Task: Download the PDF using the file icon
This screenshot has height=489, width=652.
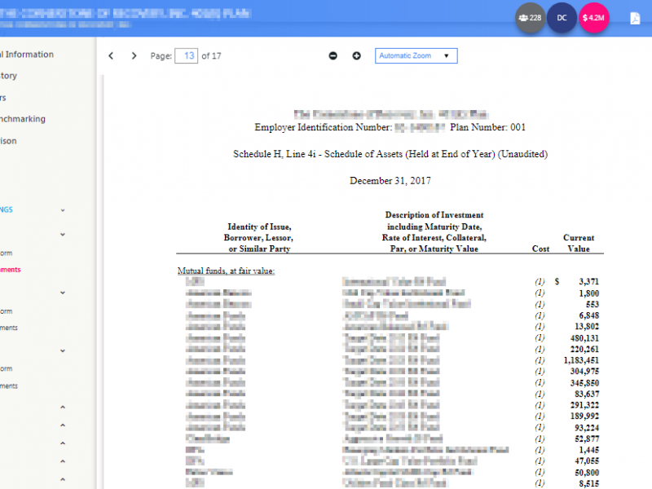Action: click(x=635, y=18)
